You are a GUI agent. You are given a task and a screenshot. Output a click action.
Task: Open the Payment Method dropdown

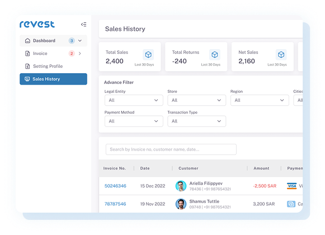click(x=134, y=121)
